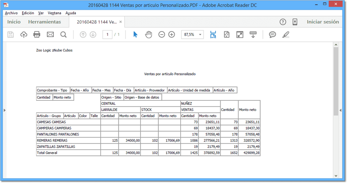
Task: Click the scrollbar down arrow
Action: (336, 176)
